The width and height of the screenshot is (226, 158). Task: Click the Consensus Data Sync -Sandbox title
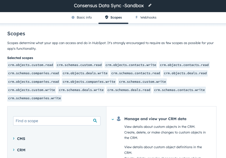pyautogui.click(x=109, y=5)
